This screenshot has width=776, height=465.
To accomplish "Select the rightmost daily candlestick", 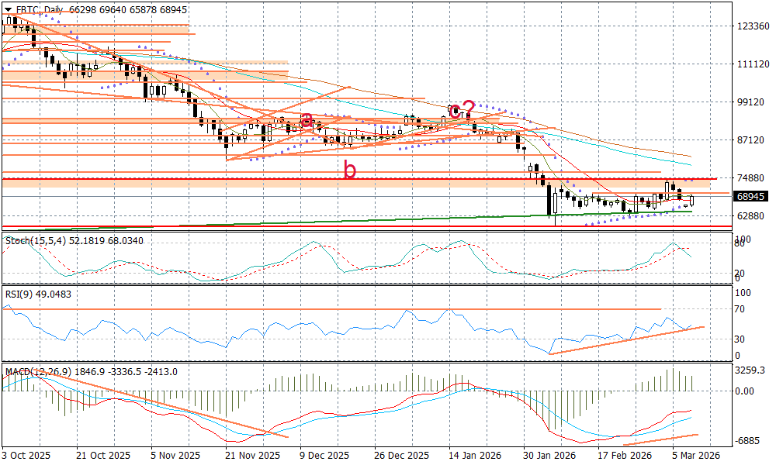I will (x=691, y=201).
